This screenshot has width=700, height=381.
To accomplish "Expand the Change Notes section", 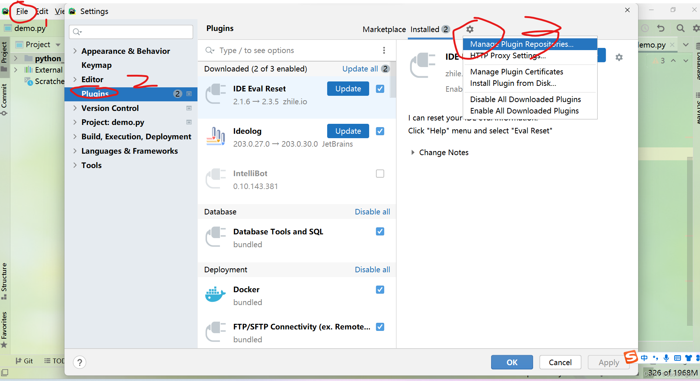I will coord(413,153).
